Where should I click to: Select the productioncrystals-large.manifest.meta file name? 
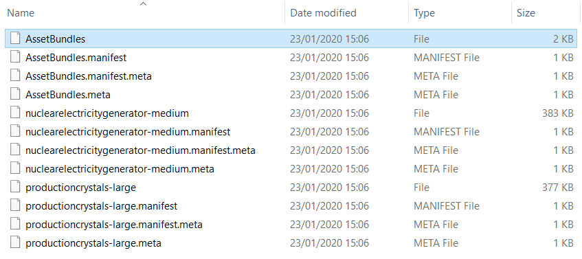(x=114, y=225)
